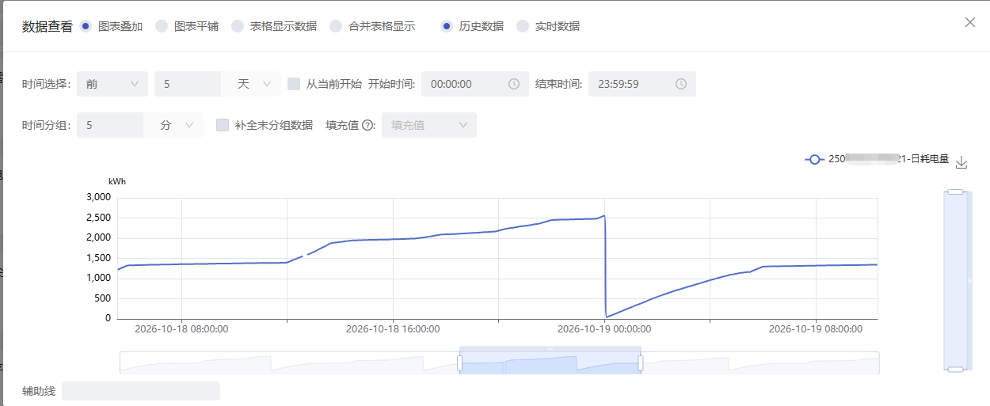Screen dimensions: 990x406
Task: Click the kWh unit label
Action: [x=117, y=181]
